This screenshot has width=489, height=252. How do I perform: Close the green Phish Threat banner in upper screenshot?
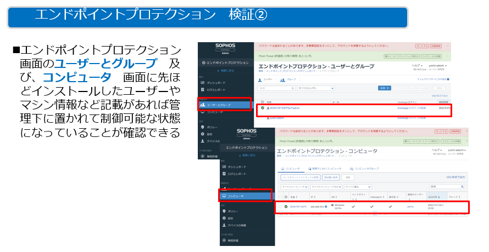click(448, 56)
